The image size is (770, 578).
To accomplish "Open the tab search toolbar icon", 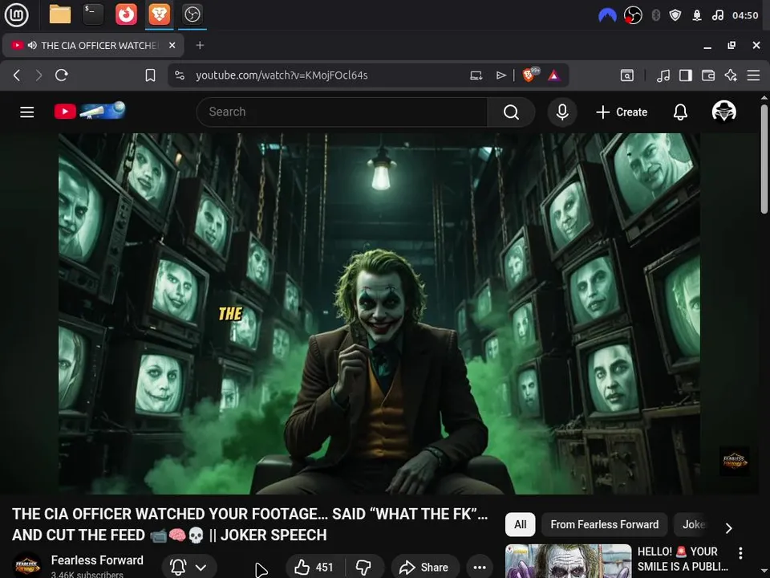I will [x=627, y=75].
